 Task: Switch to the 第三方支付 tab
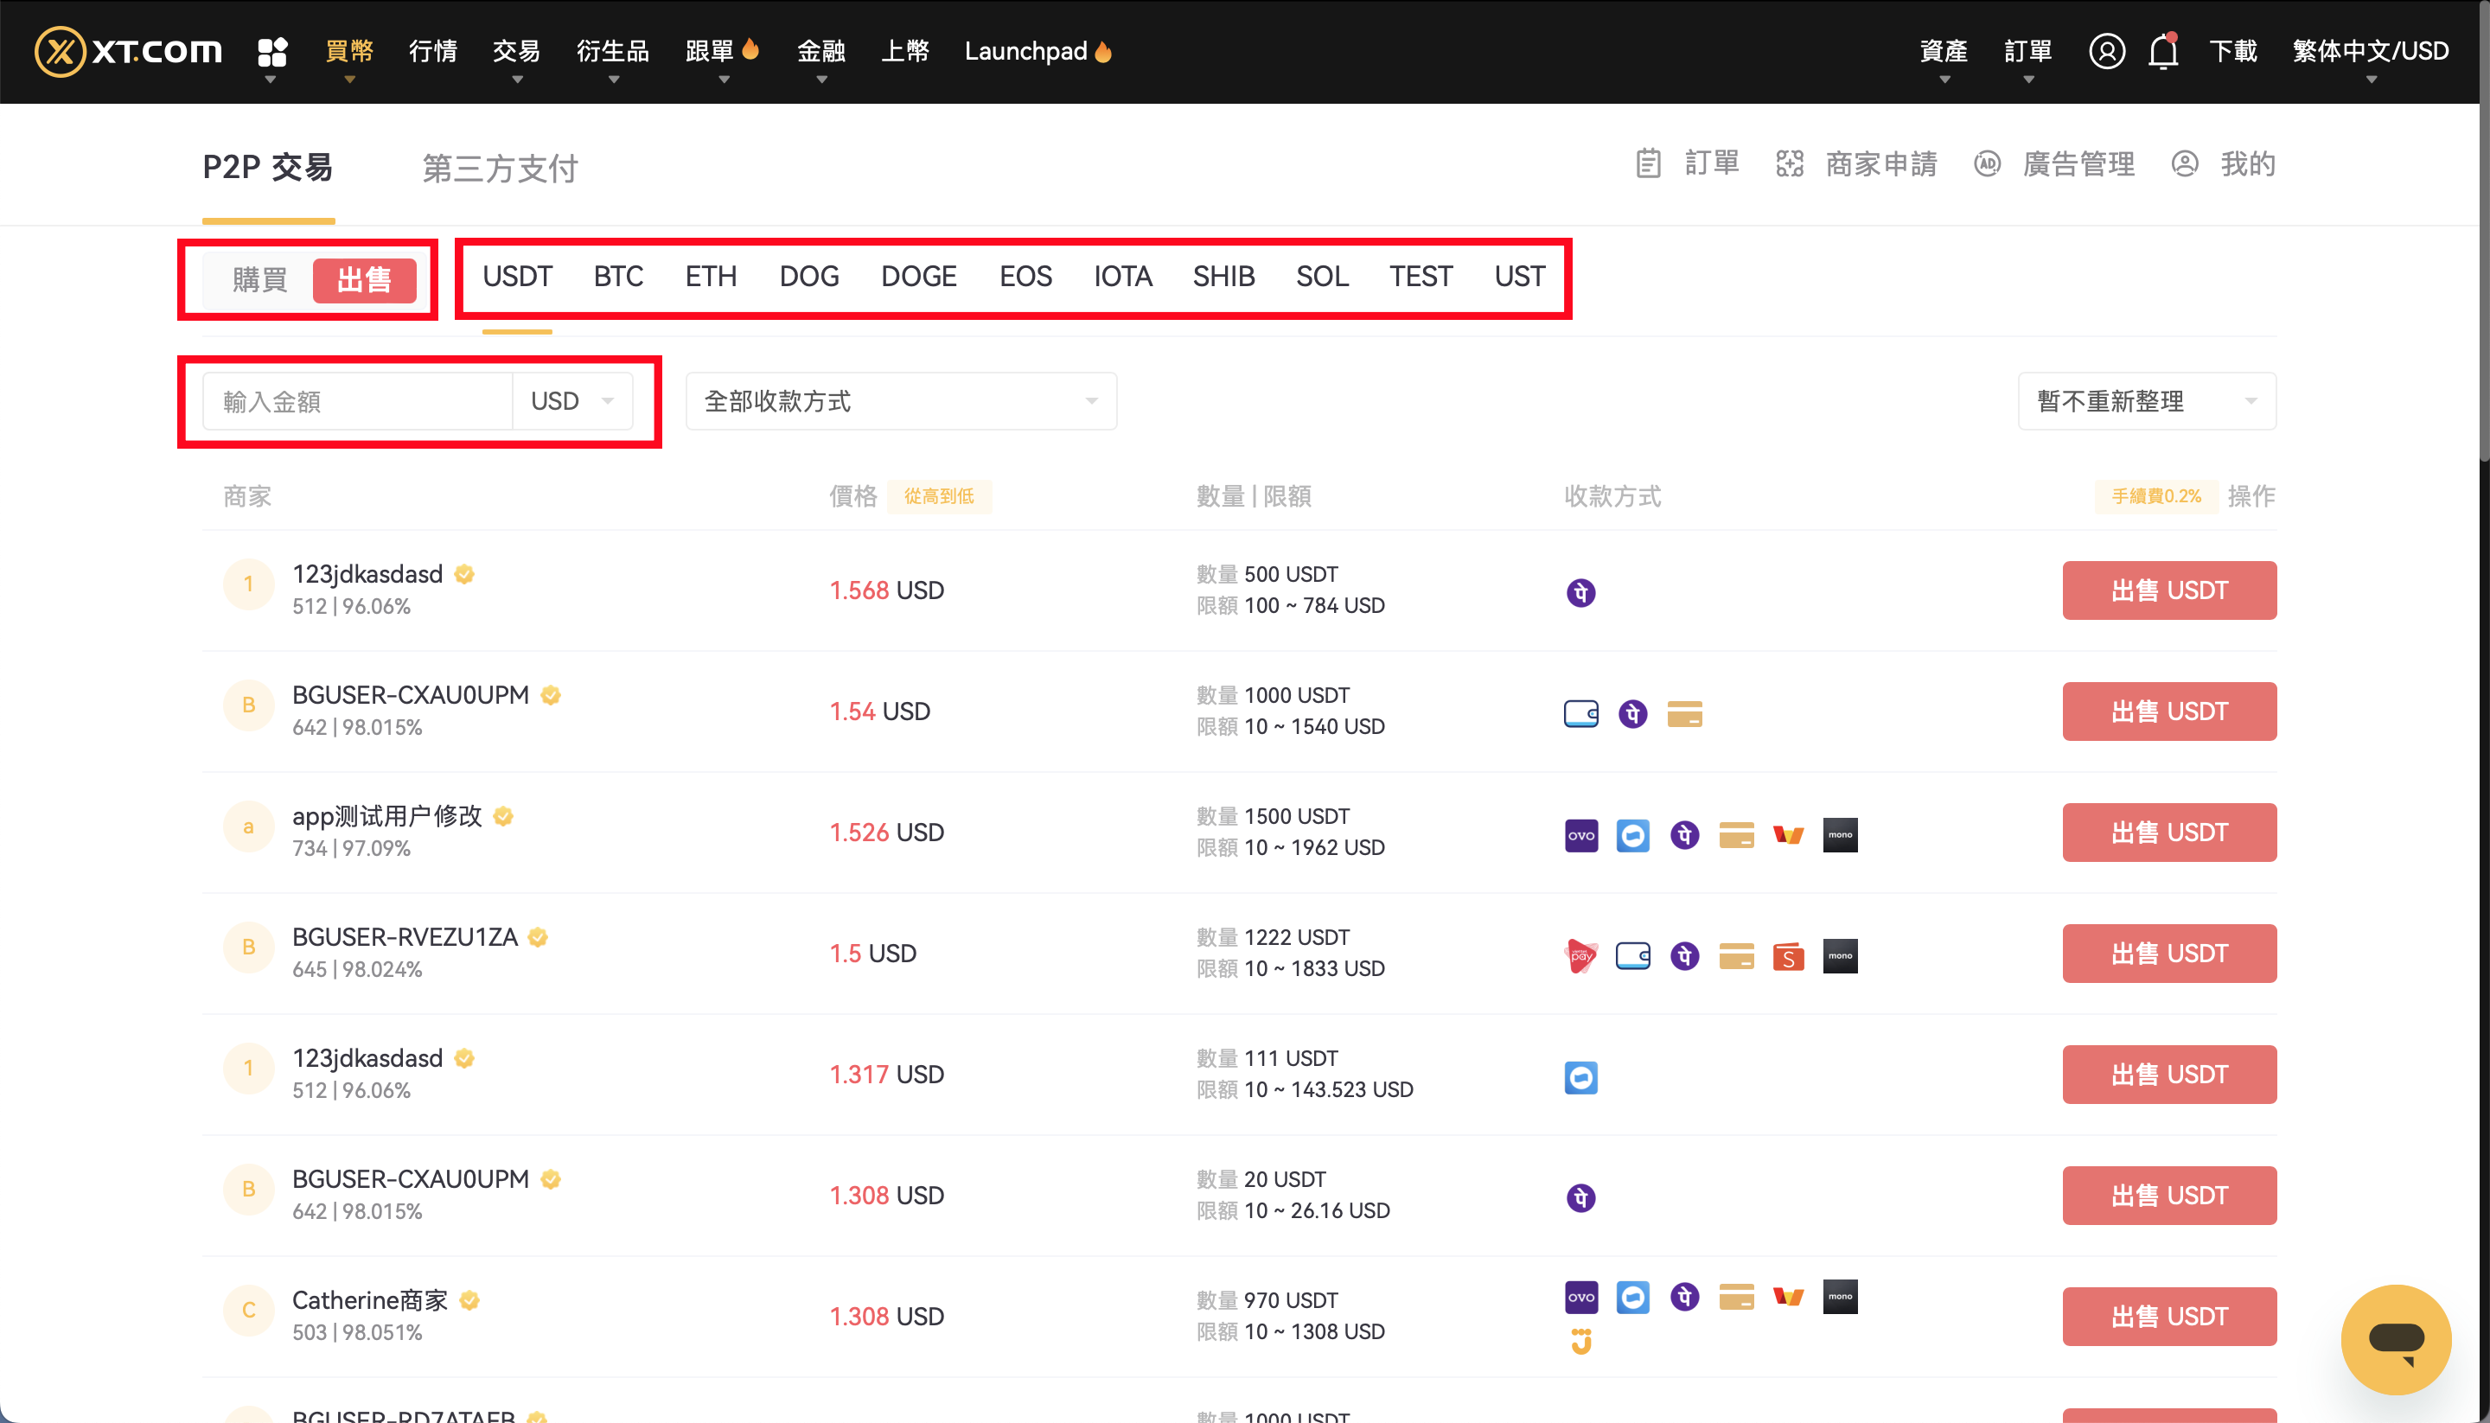[500, 168]
